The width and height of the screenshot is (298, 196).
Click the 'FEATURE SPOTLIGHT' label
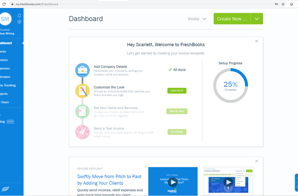[90, 169]
